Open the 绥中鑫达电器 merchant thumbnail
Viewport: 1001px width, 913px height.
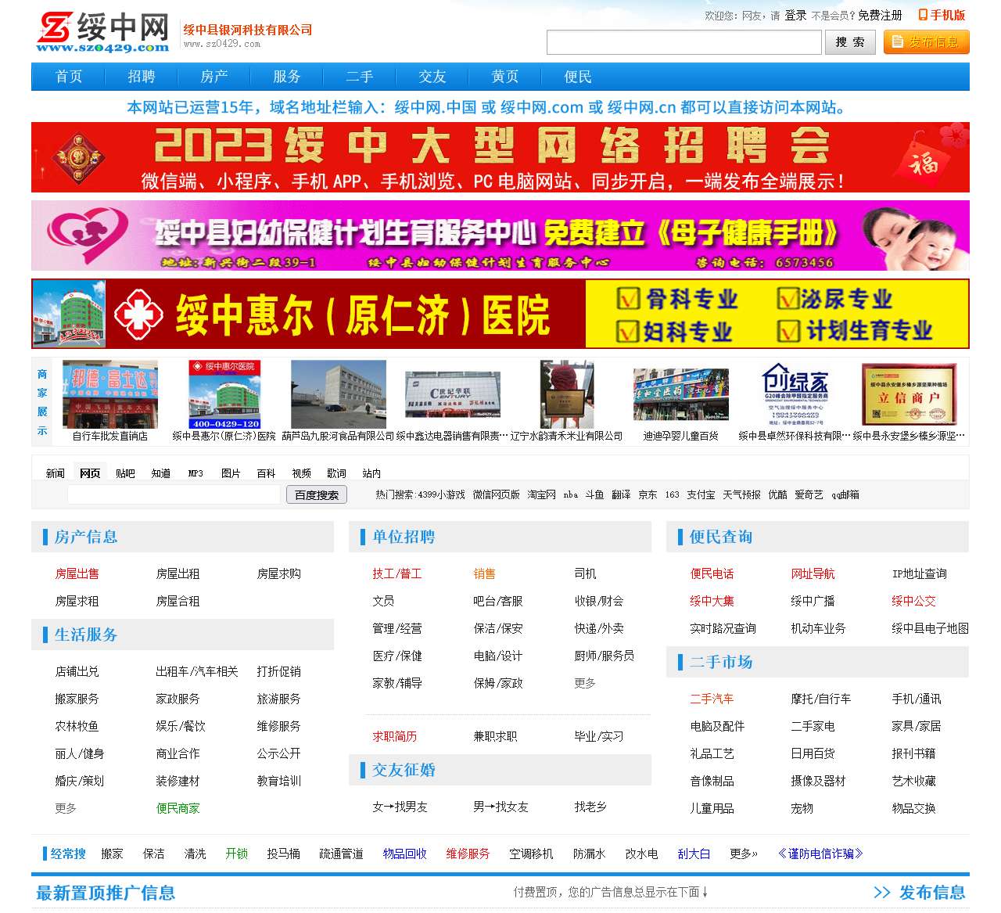[x=453, y=394]
